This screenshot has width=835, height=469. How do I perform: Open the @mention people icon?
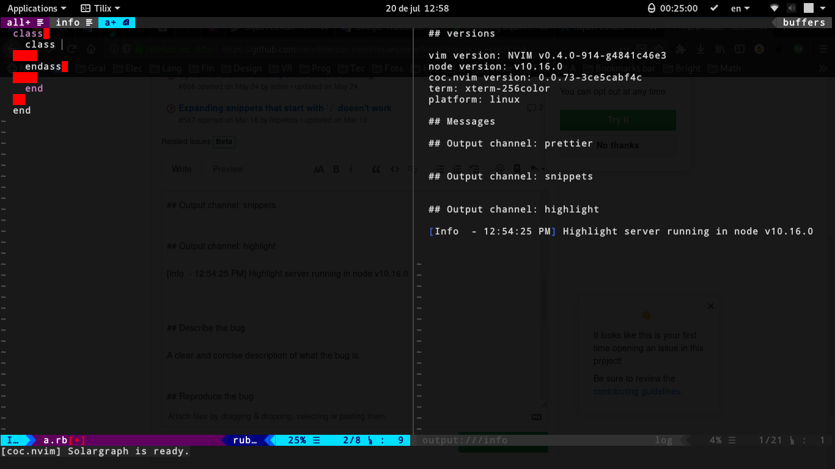coord(500,169)
